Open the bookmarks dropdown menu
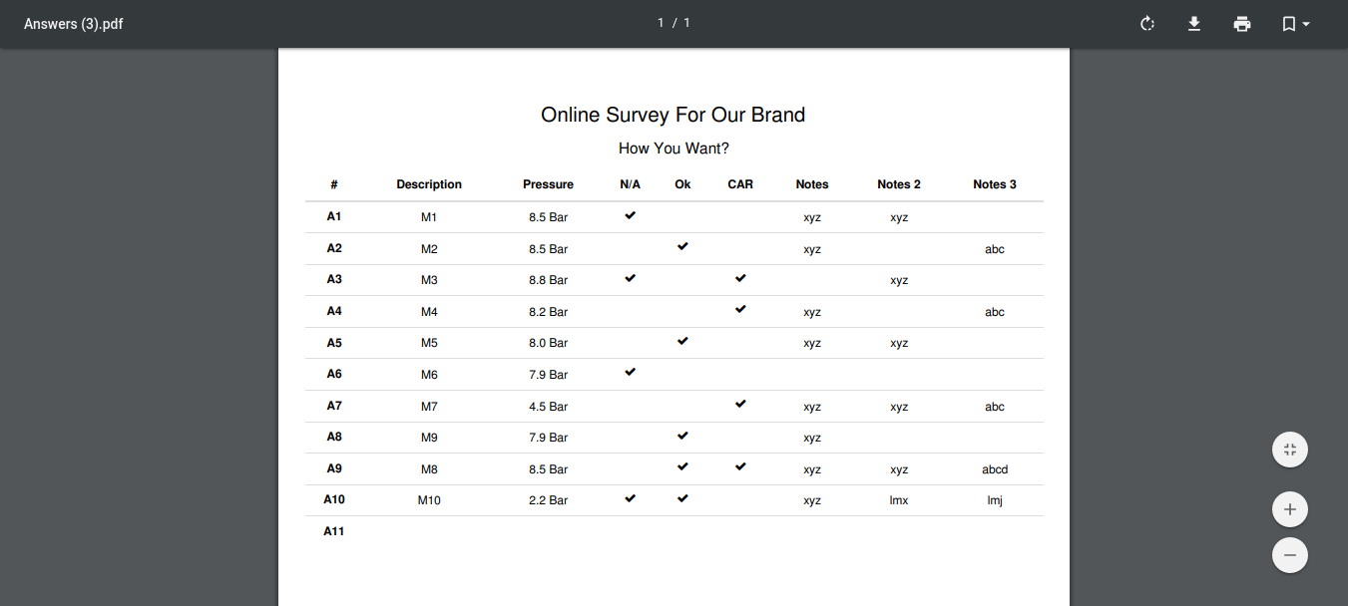Image resolution: width=1348 pixels, height=606 pixels. 1296,24
